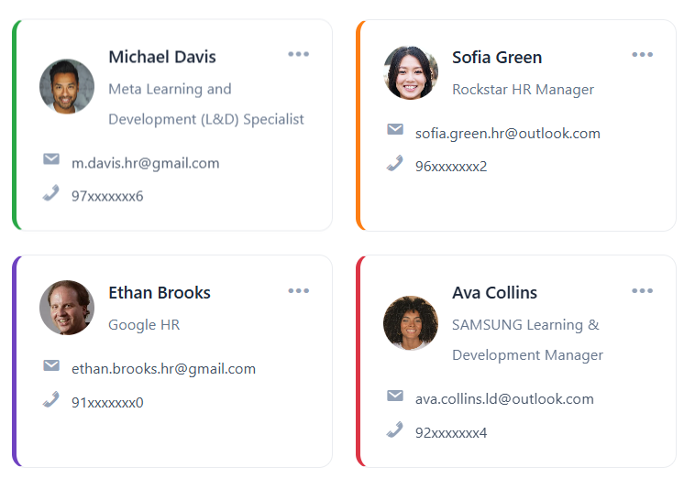The image size is (695, 478).
Task: Click Ava Collins's avatar image
Action: (x=411, y=323)
